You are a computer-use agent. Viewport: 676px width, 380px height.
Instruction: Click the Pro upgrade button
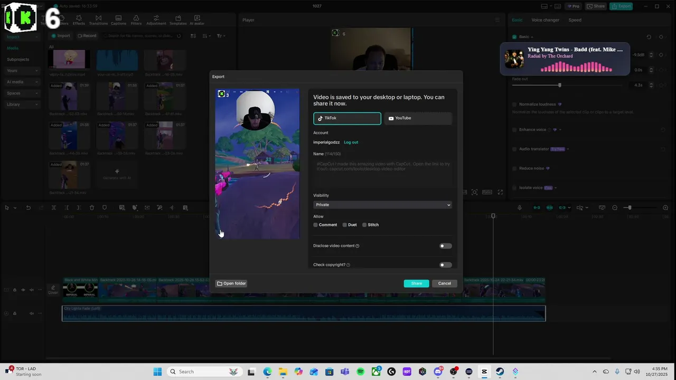pyautogui.click(x=573, y=6)
